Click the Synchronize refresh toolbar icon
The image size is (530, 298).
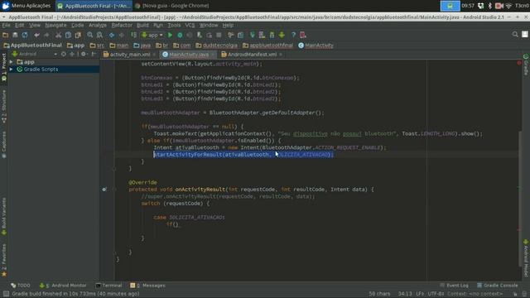pyautogui.click(x=25, y=35)
